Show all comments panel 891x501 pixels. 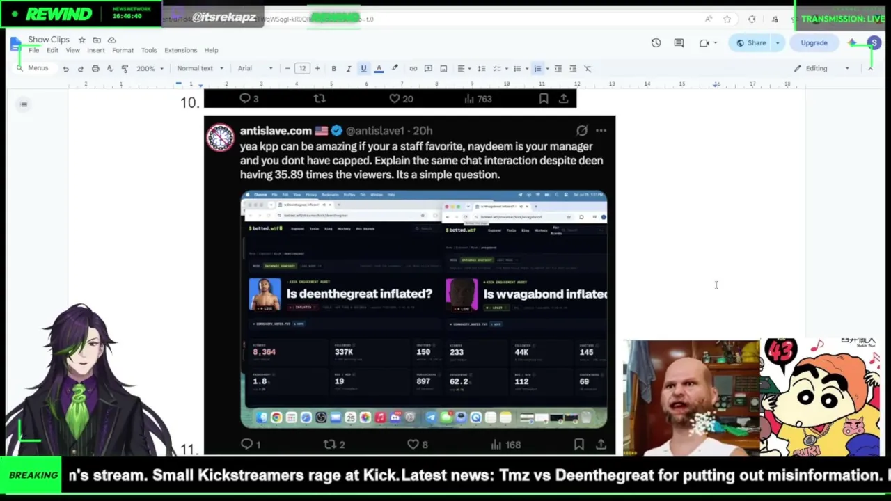point(679,43)
